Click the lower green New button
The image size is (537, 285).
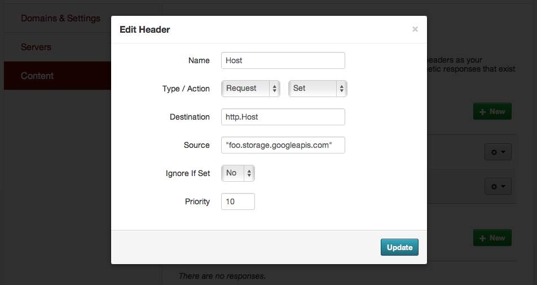[492, 238]
